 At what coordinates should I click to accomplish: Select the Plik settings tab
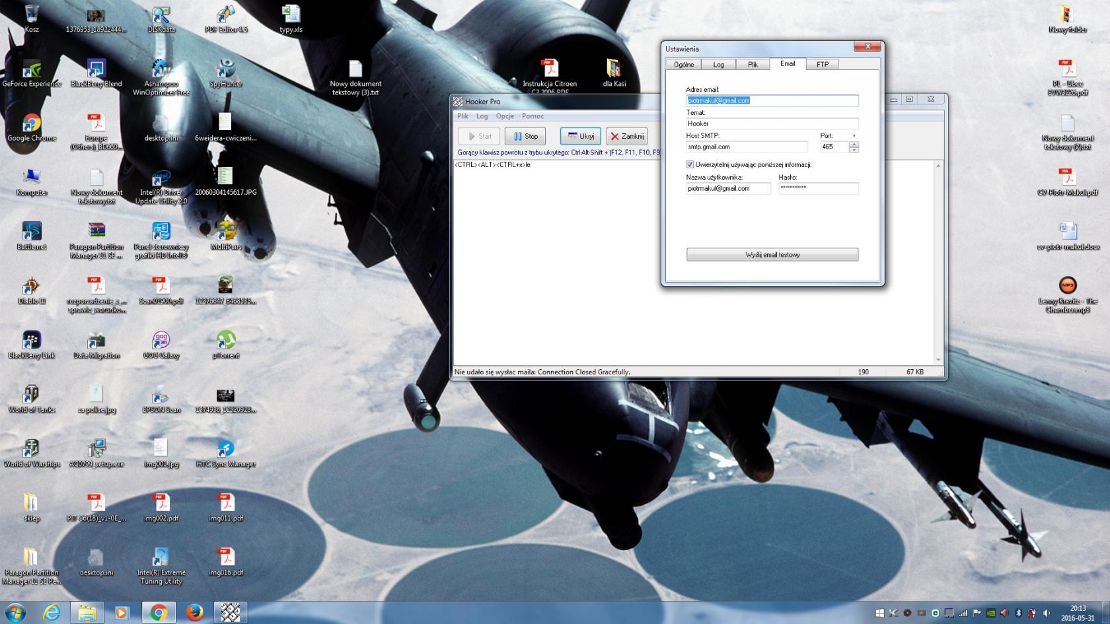pyautogui.click(x=753, y=65)
